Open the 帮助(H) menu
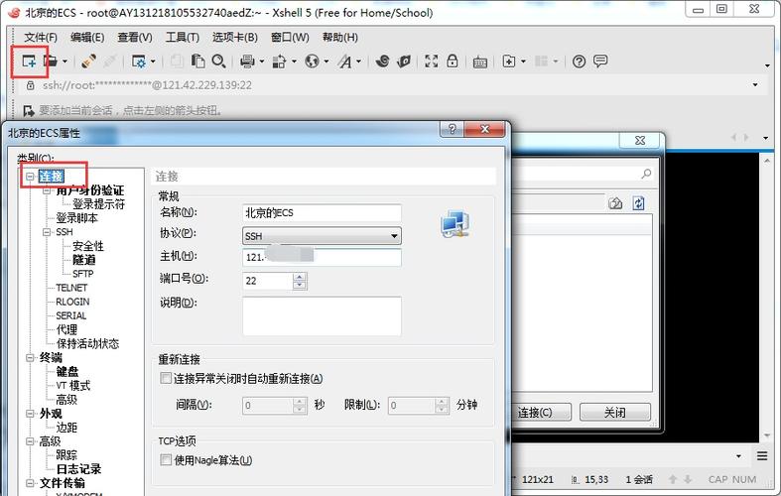Viewport: 781px width, 496px height. coord(339,38)
